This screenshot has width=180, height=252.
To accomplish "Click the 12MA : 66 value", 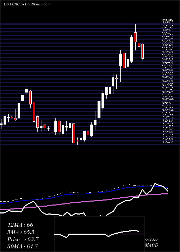I will point(20,225).
